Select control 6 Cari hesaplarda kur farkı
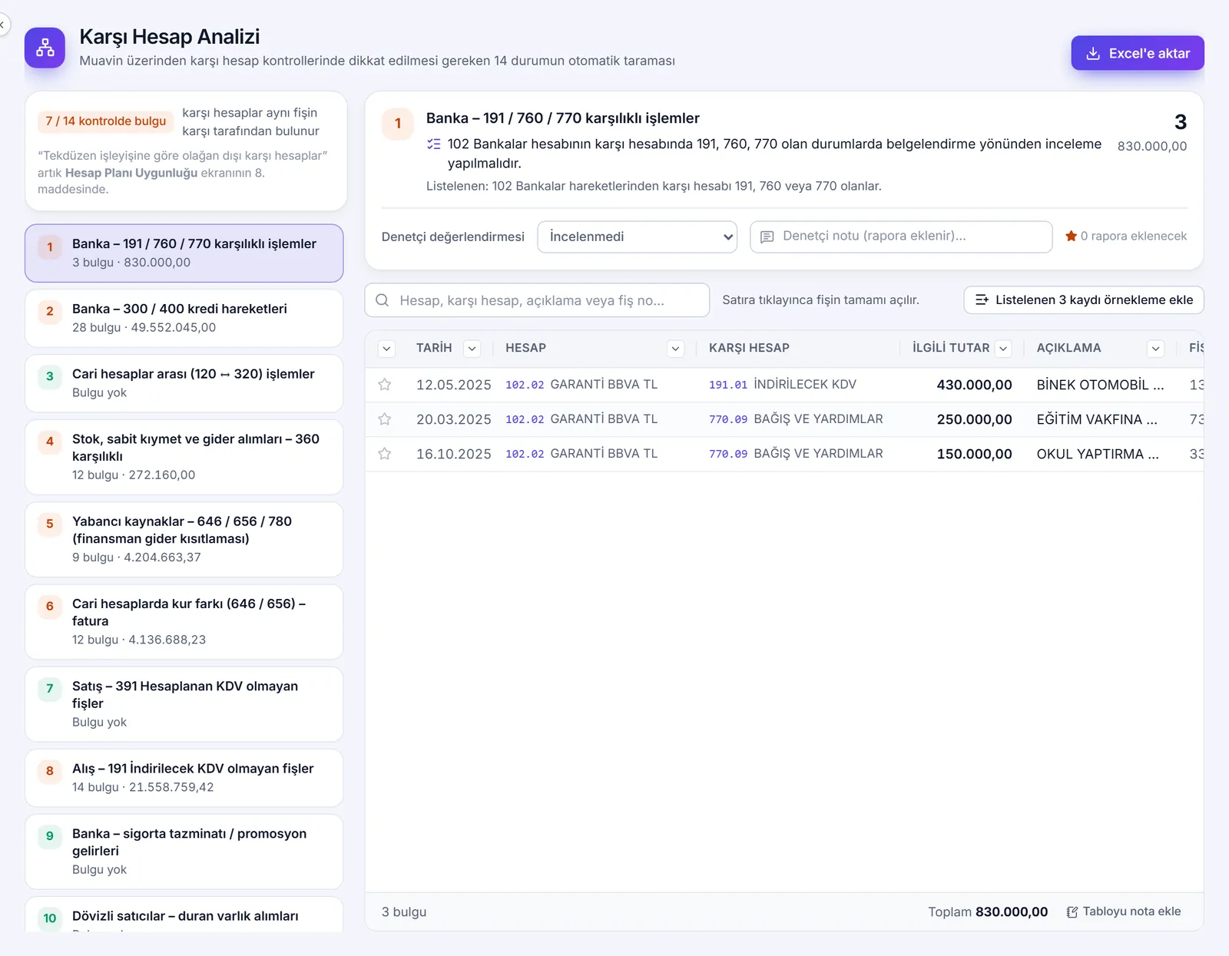Screen dimensions: 1229x956 pyautogui.click(x=184, y=622)
